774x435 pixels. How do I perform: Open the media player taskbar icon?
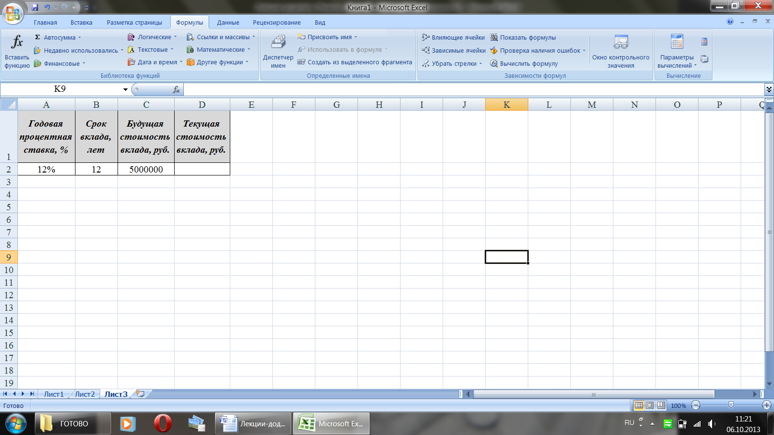click(128, 423)
